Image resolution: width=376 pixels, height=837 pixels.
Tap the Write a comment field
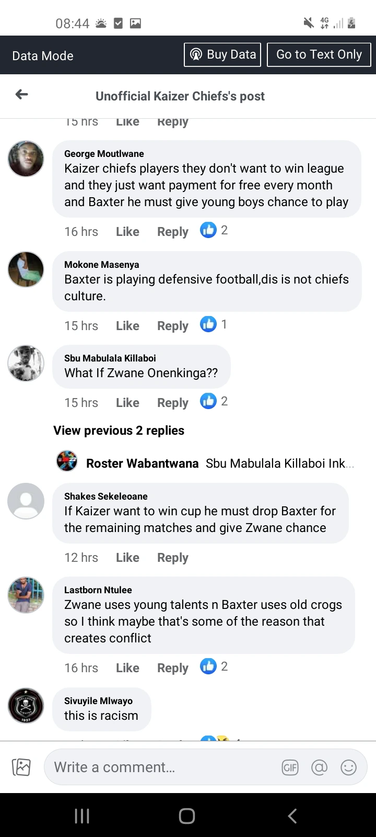click(x=157, y=767)
